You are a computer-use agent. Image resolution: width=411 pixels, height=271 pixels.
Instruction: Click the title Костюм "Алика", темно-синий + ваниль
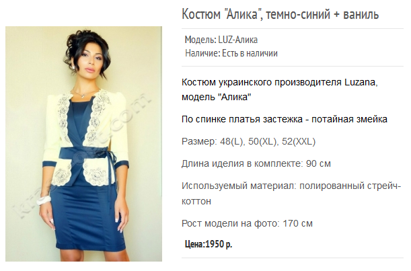281,14
